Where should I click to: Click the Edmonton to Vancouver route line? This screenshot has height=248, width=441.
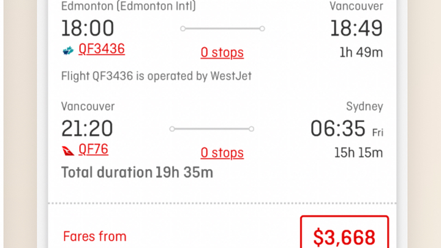[222, 28]
